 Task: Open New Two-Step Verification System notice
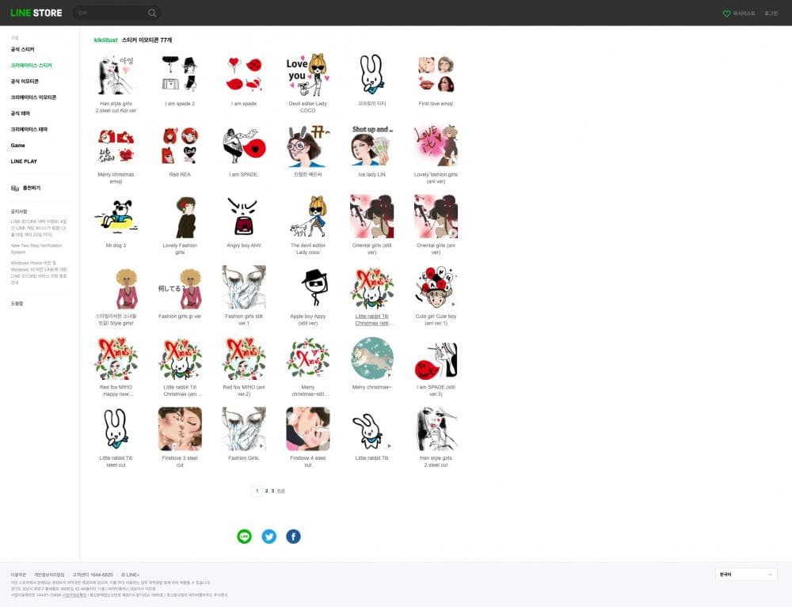click(x=37, y=248)
